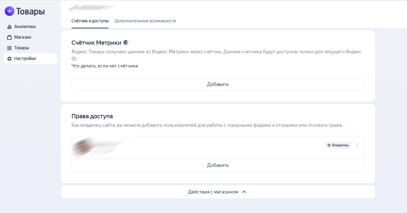Click the Владелец role badge

(338, 145)
